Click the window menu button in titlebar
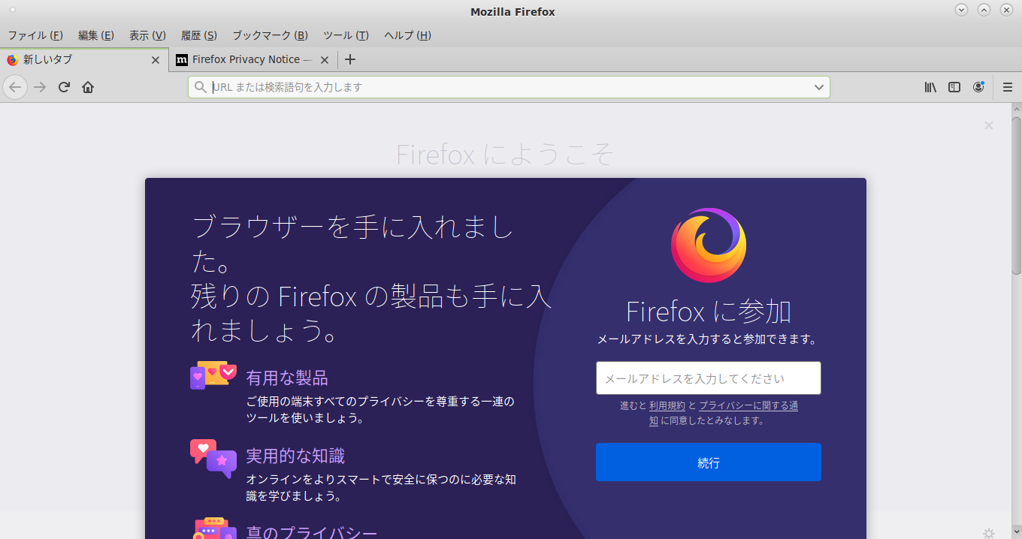Viewport: 1022px width, 539px height. coord(12,11)
